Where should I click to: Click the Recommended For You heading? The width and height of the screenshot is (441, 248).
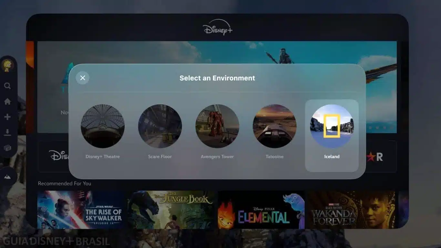click(65, 183)
